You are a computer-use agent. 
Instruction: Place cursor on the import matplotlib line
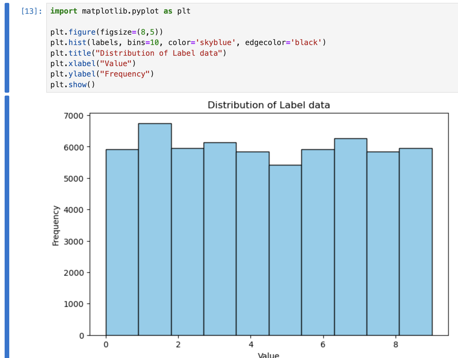[120, 11]
